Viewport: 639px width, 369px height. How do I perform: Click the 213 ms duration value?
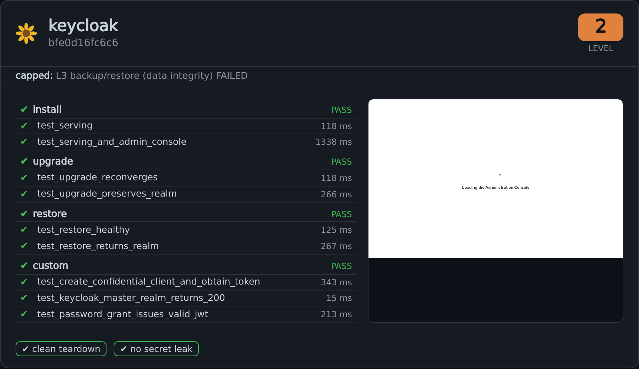coord(336,314)
